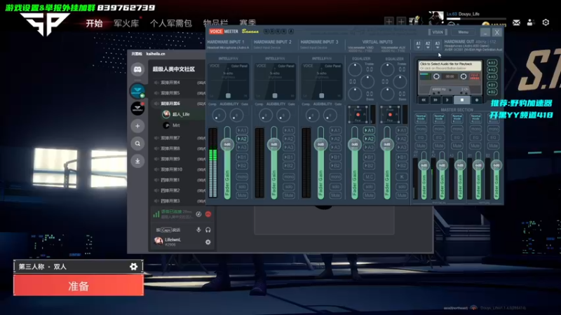Open 超级人类中文社区 server header menu
This screenshot has width=561, height=315.
pos(174,69)
